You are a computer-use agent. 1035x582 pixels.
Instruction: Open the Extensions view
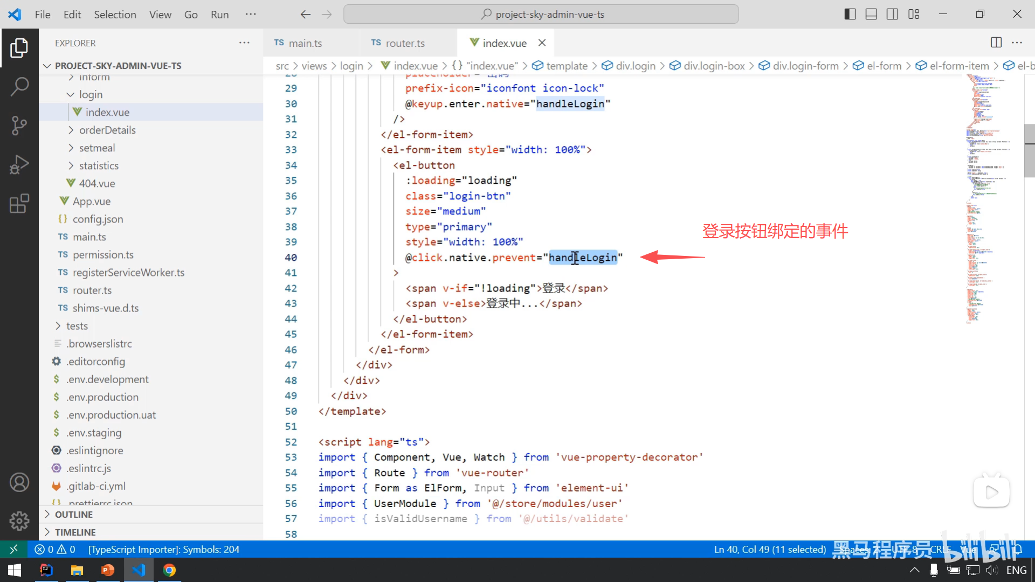click(x=19, y=204)
